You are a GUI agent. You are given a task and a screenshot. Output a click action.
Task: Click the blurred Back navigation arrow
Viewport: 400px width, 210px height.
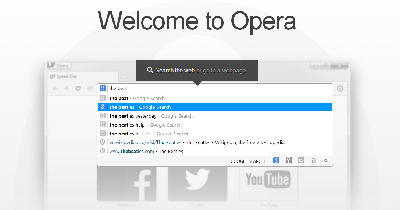pyautogui.click(x=55, y=89)
